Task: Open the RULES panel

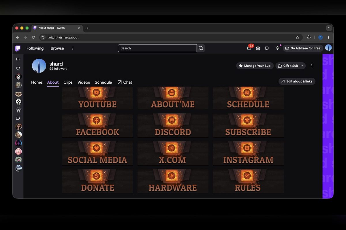Action: coord(248,181)
